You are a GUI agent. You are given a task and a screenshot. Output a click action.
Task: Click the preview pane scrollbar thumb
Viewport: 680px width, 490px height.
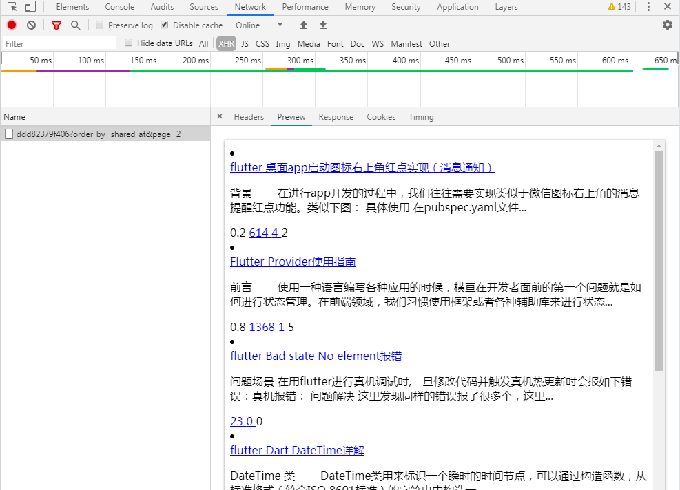pos(659,261)
